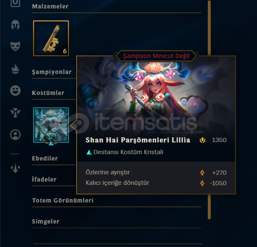
Task: Click the Shan Hai Parşömenleri Lillia splash art
Action: (156, 97)
